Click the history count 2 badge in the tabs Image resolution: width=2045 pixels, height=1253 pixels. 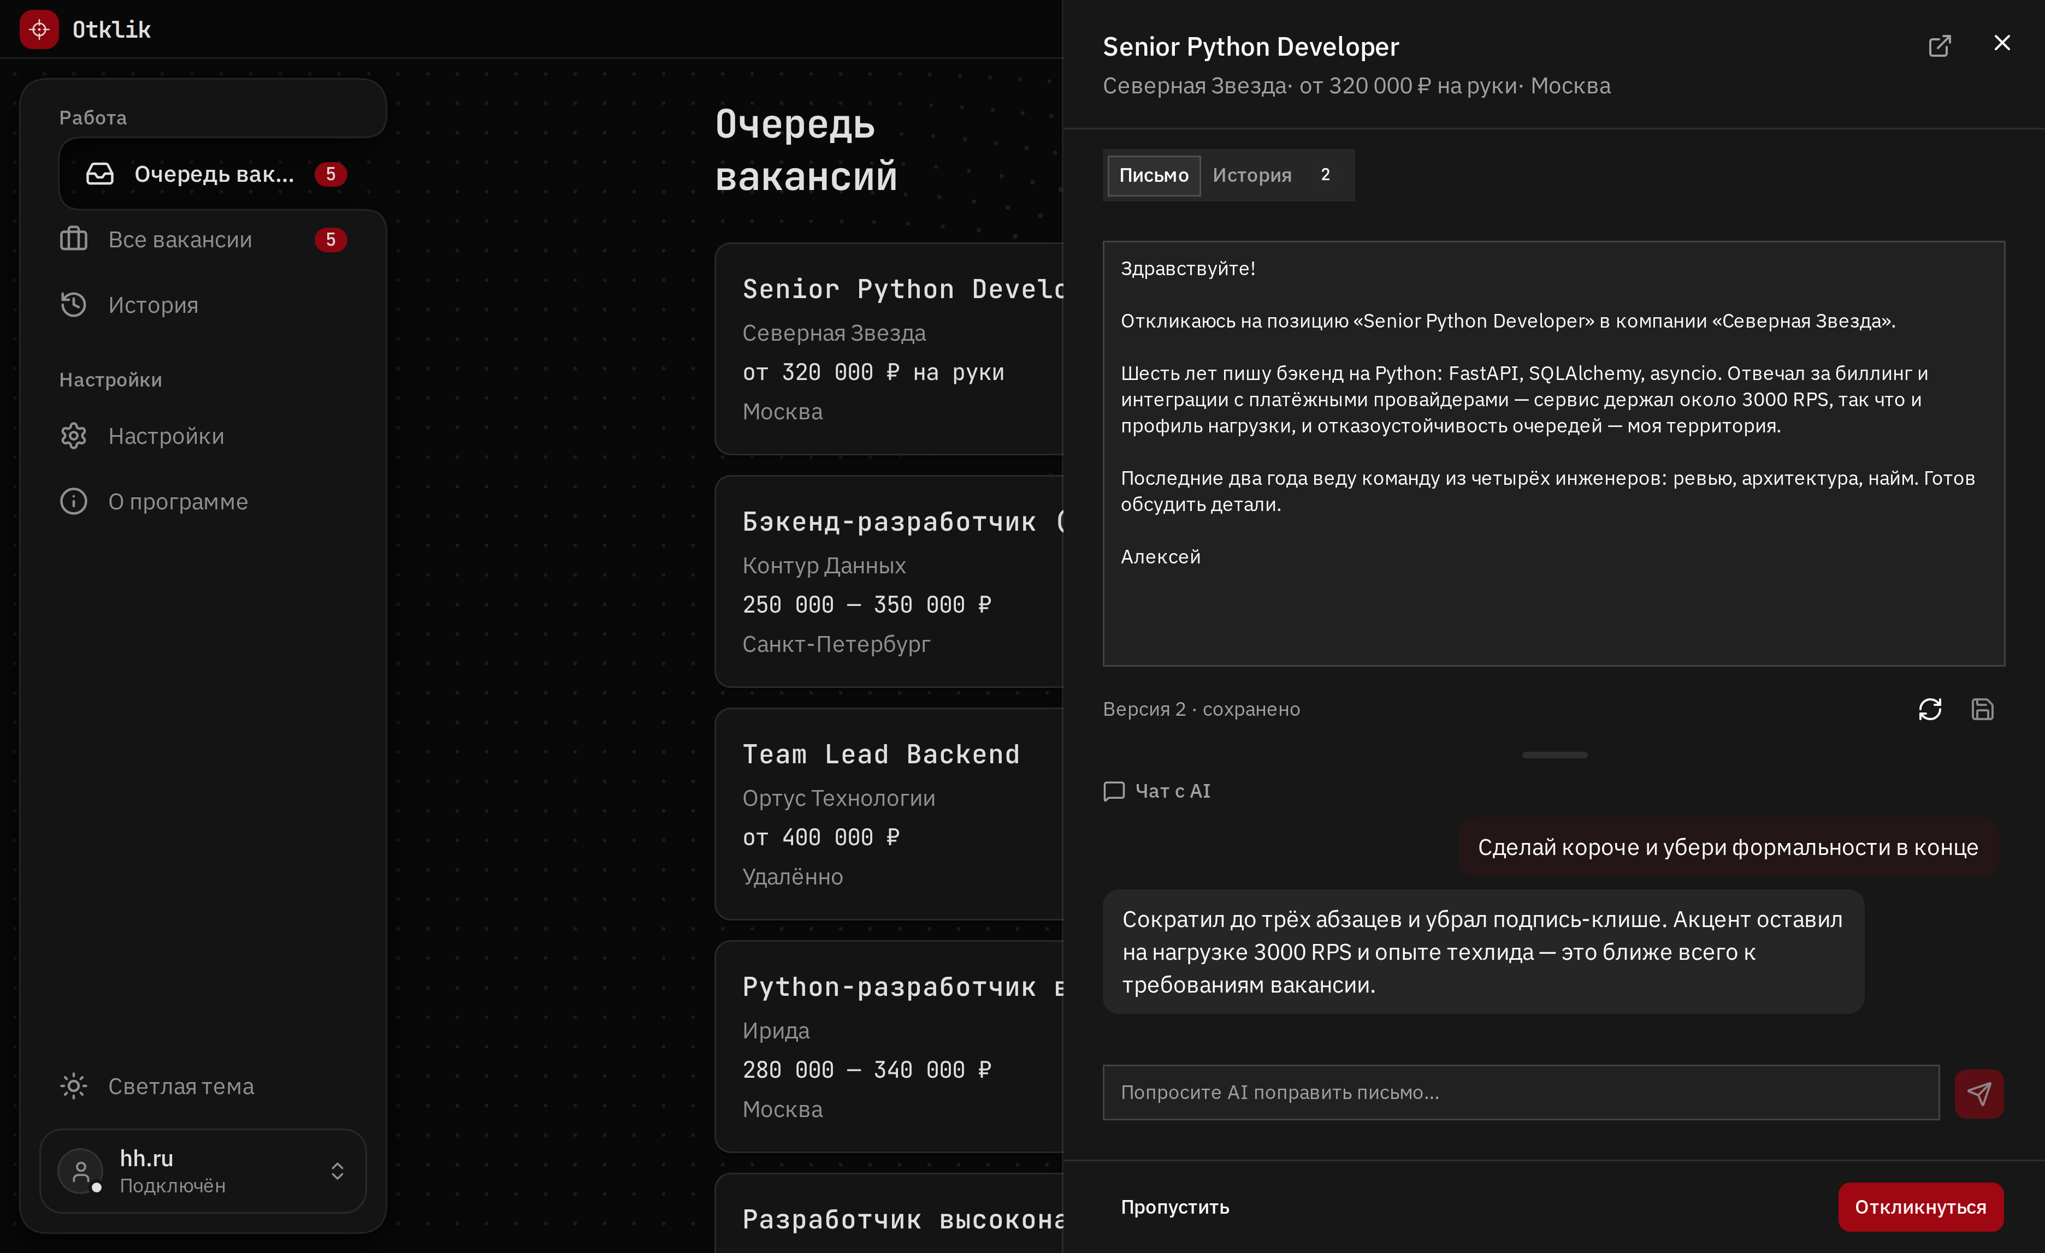tap(1326, 175)
